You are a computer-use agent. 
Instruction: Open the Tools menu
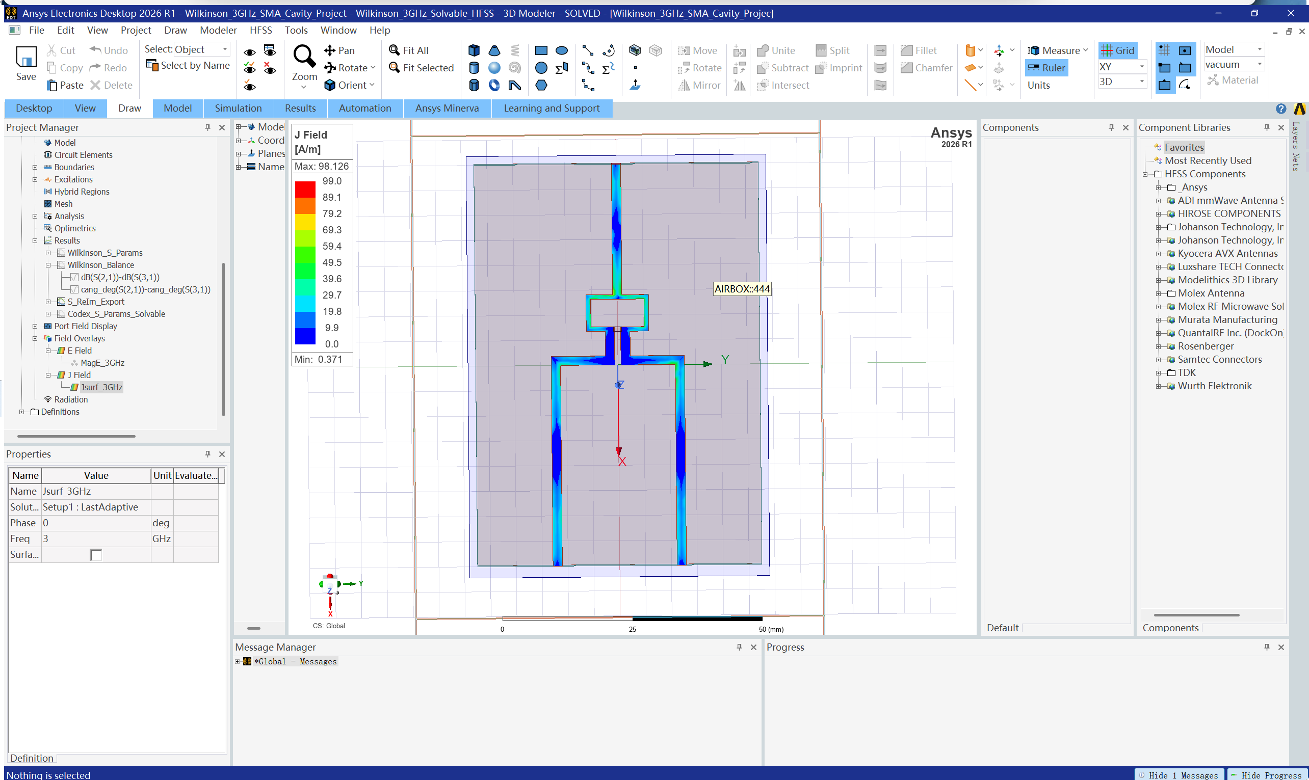(296, 30)
